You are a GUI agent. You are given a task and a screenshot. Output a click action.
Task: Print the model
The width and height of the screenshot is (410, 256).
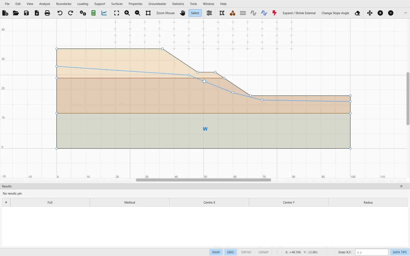click(x=47, y=13)
